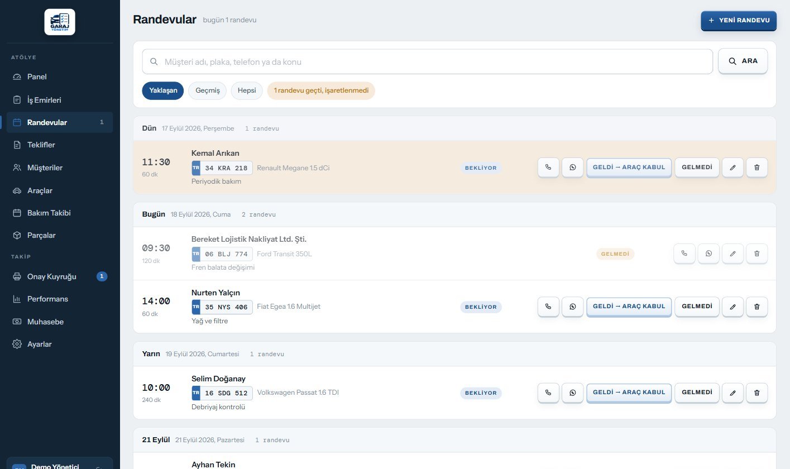The width and height of the screenshot is (790, 469).
Task: Click plate number 34 KRA 218
Action: point(222,168)
